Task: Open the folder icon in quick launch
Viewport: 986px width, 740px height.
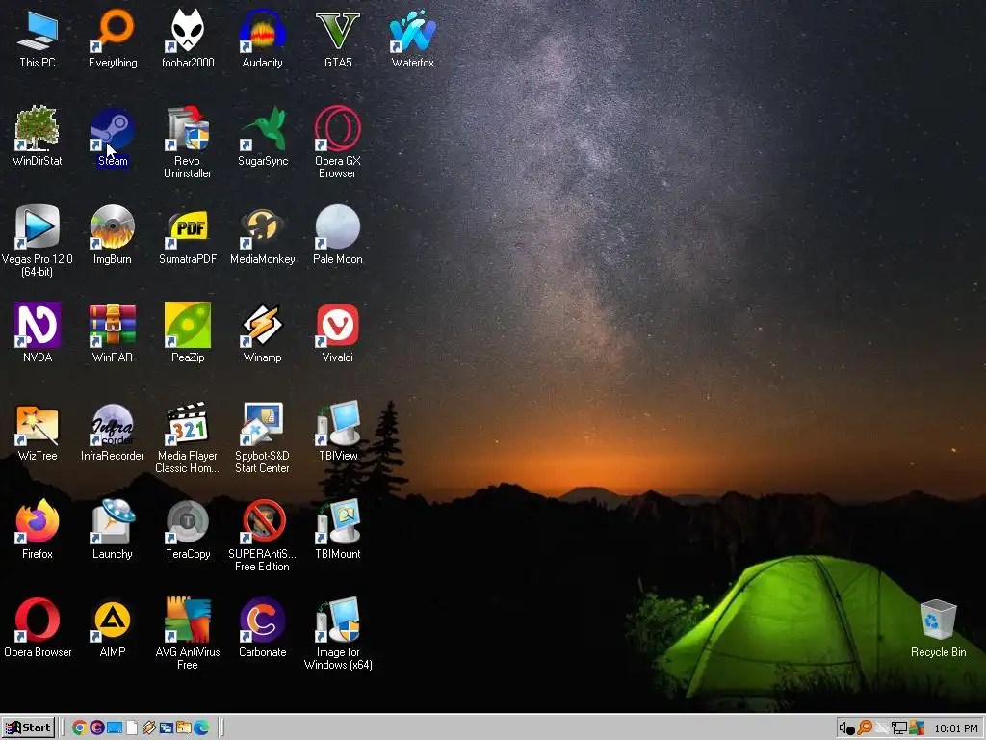Action: [x=184, y=727]
